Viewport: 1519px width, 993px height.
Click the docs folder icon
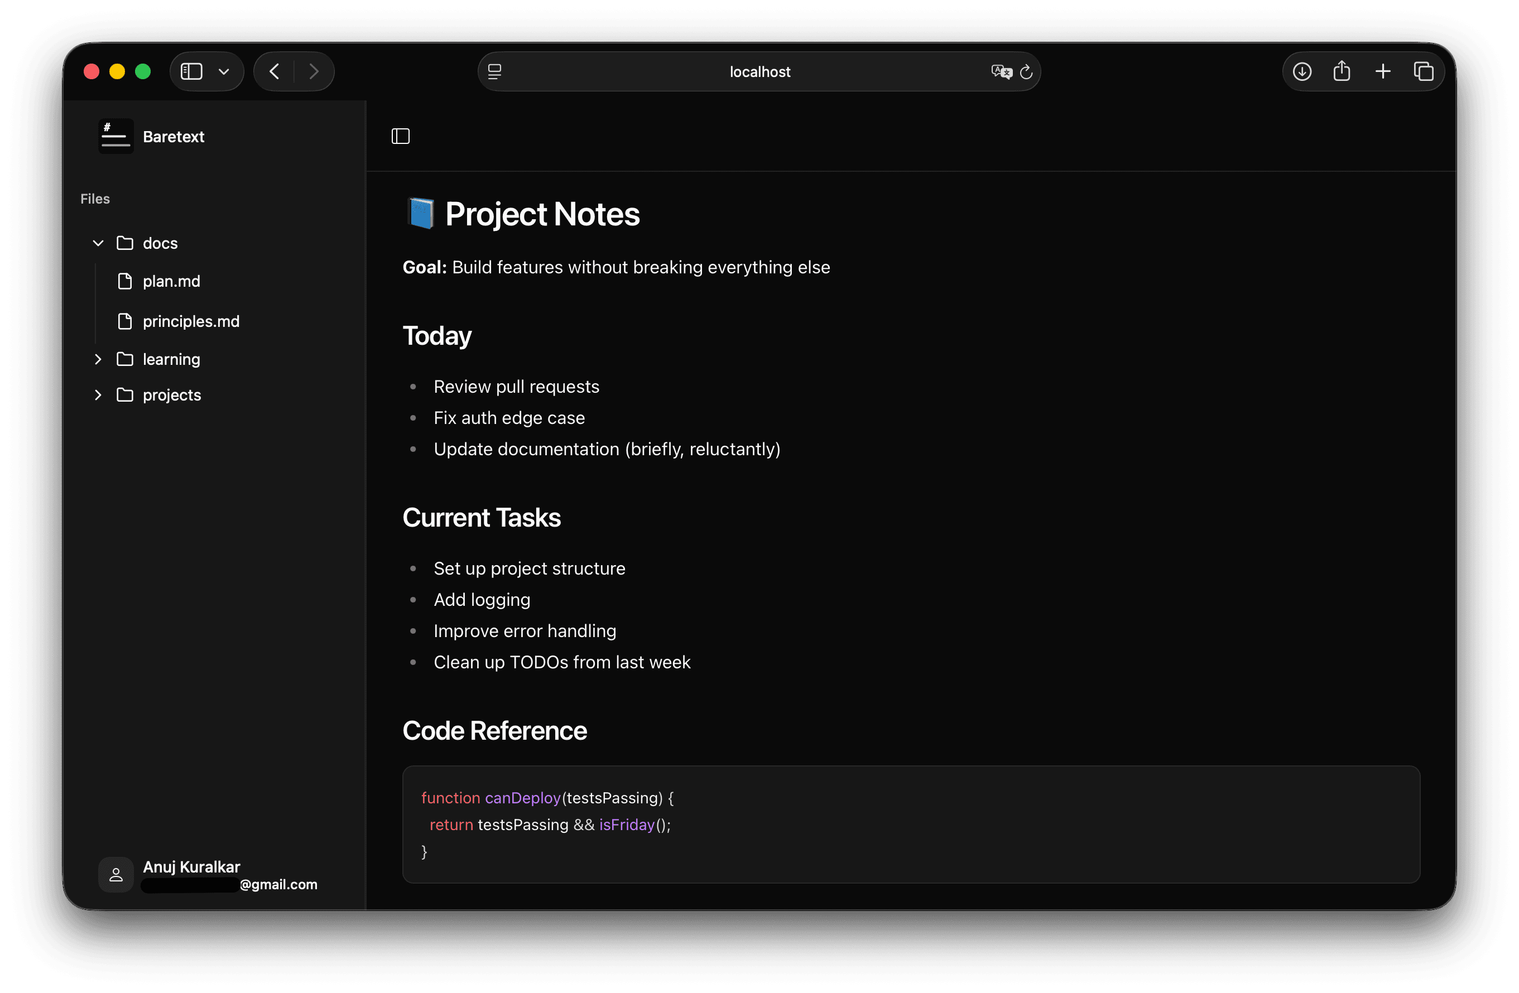click(125, 243)
